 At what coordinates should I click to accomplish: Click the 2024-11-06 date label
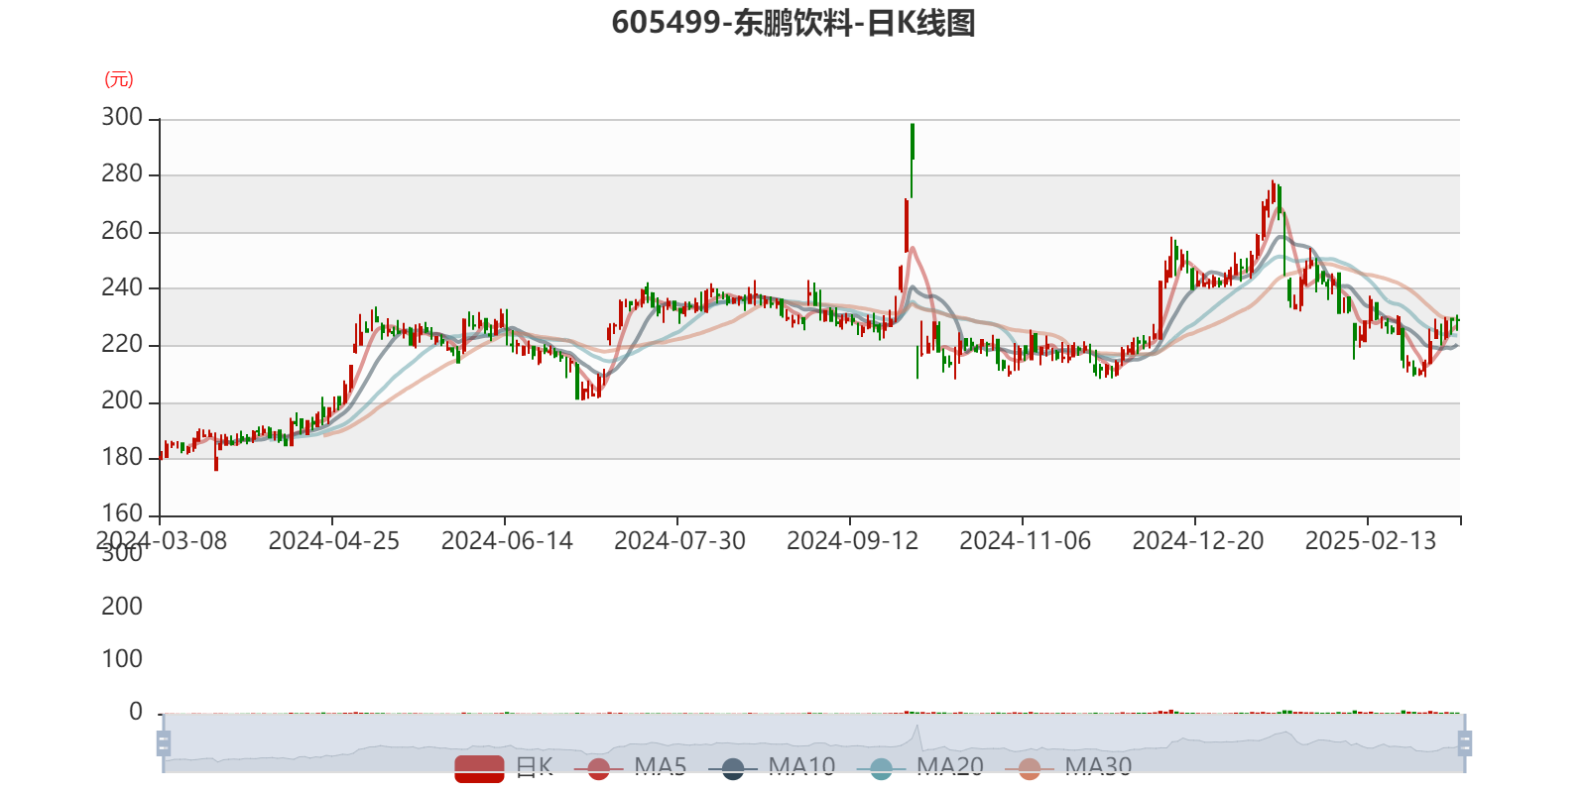[x=1025, y=541]
